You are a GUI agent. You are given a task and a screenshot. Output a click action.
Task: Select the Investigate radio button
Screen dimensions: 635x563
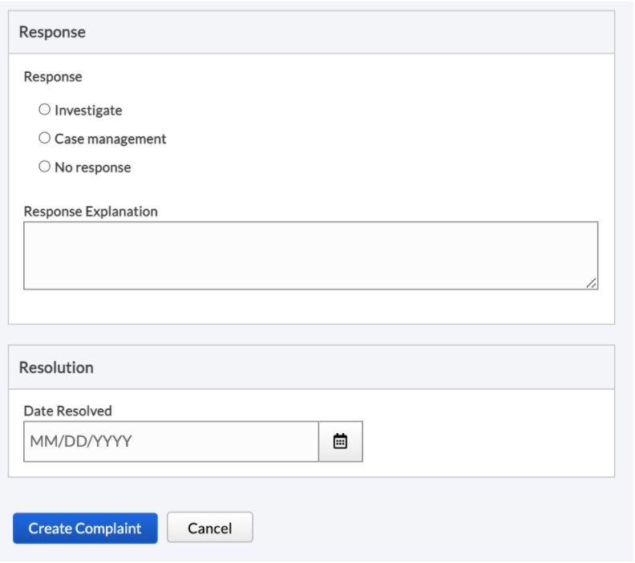[x=44, y=110]
